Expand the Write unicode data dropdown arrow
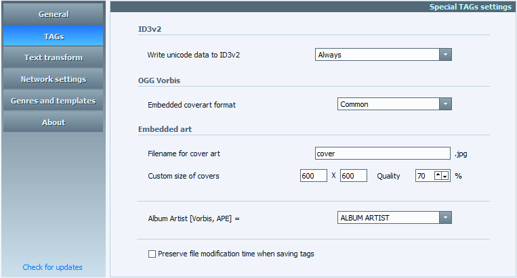Screen dimensions: 517x278 click(x=445, y=55)
